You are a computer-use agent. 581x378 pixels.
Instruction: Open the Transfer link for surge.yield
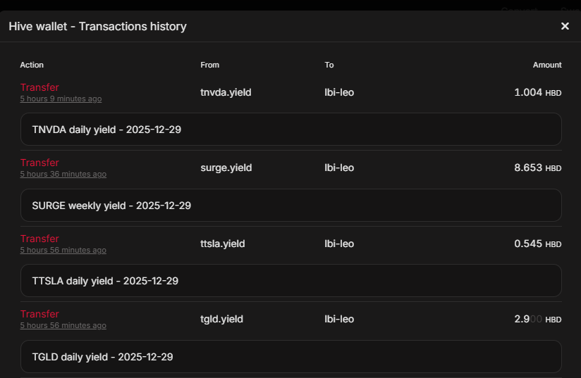click(x=39, y=163)
